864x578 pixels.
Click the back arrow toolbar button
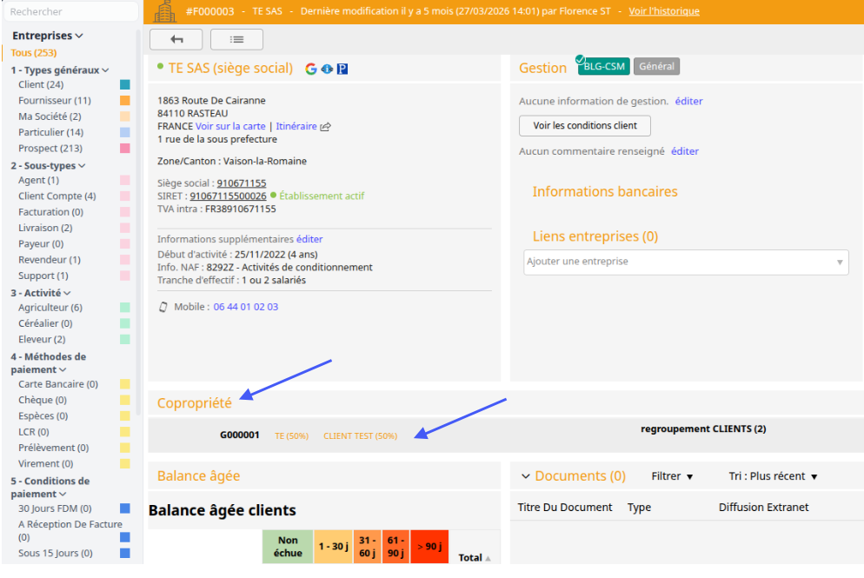tap(176, 40)
